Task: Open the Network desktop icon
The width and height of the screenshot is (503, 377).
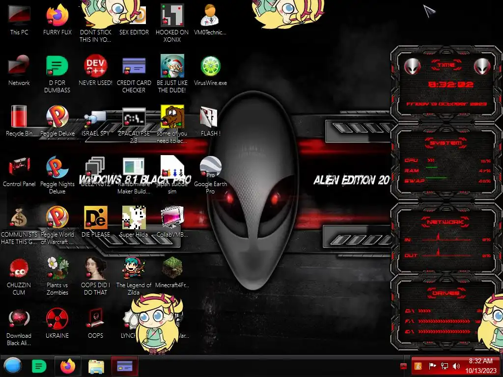Action: click(19, 71)
